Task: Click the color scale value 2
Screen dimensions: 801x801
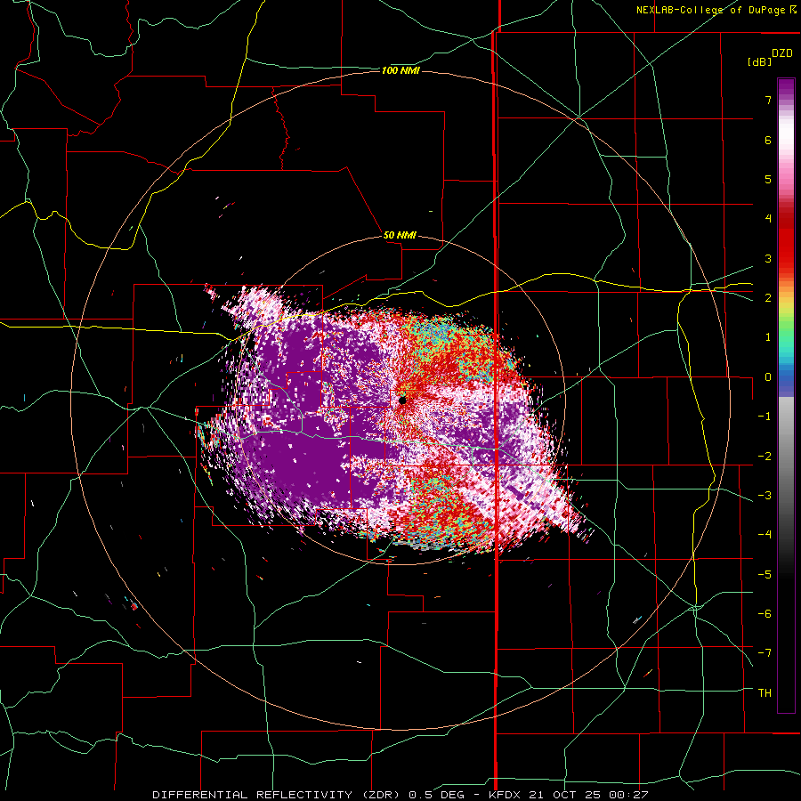Action: click(768, 298)
